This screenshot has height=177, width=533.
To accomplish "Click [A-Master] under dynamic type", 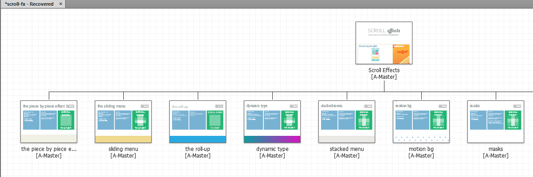I will tap(272, 156).
